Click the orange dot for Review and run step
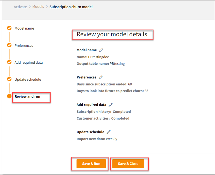The height and width of the screenshot is (175, 215). (x=9, y=96)
